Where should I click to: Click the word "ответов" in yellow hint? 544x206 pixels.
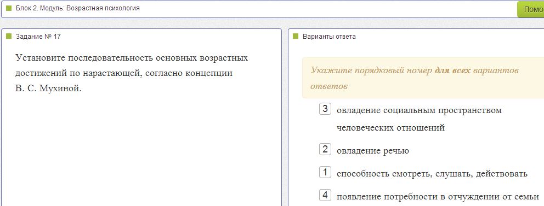coord(328,86)
